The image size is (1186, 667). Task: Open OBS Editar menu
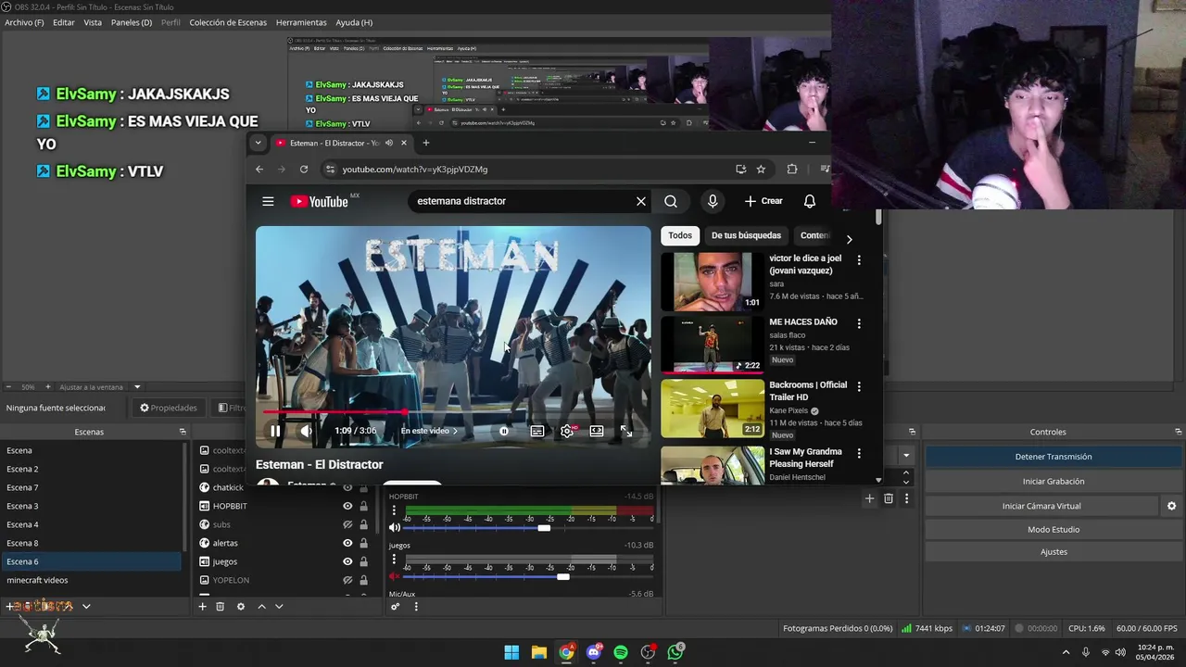tap(64, 22)
